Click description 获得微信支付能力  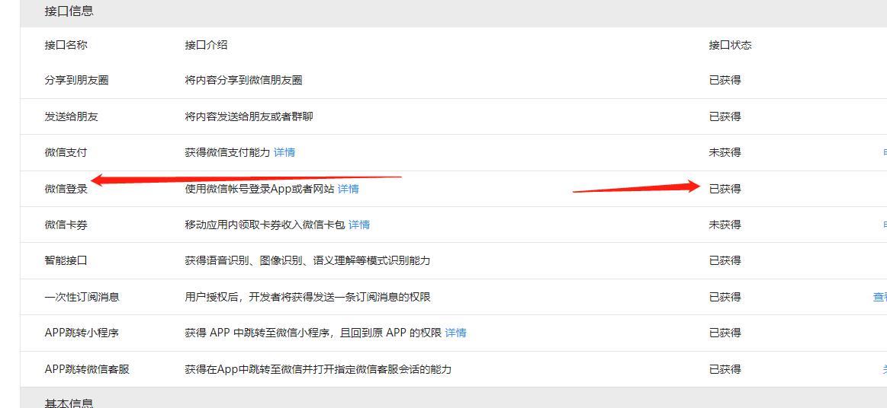click(227, 152)
